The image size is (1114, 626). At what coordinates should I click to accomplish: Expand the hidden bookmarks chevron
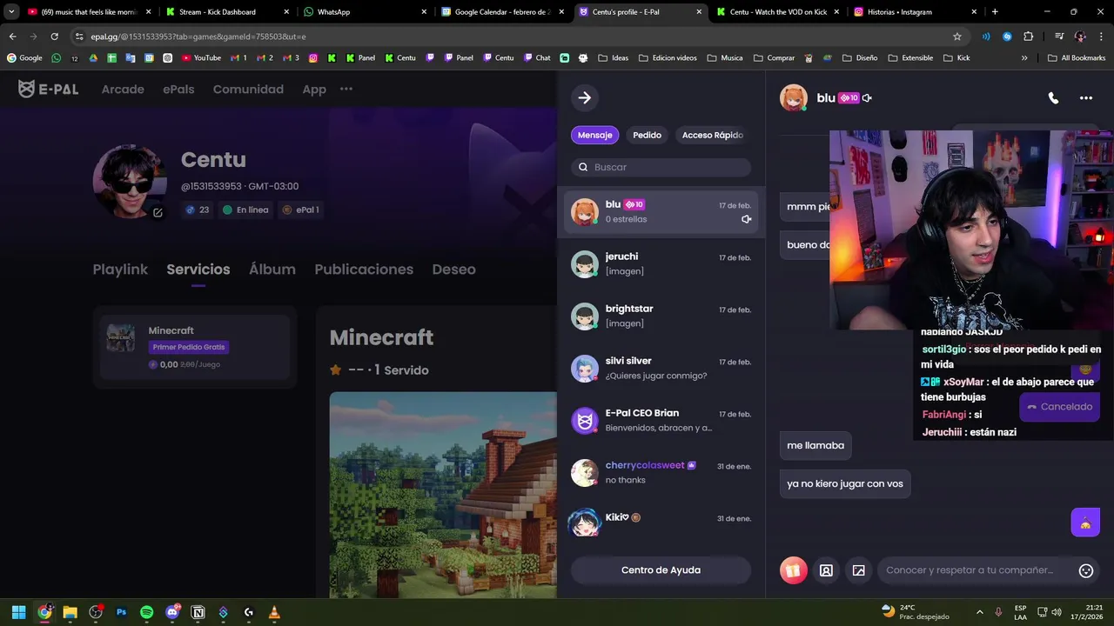tap(1024, 58)
